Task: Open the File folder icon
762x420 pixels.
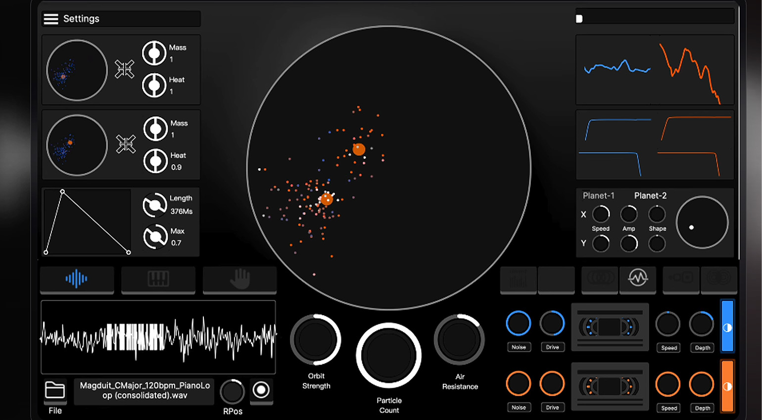Action: [x=55, y=390]
